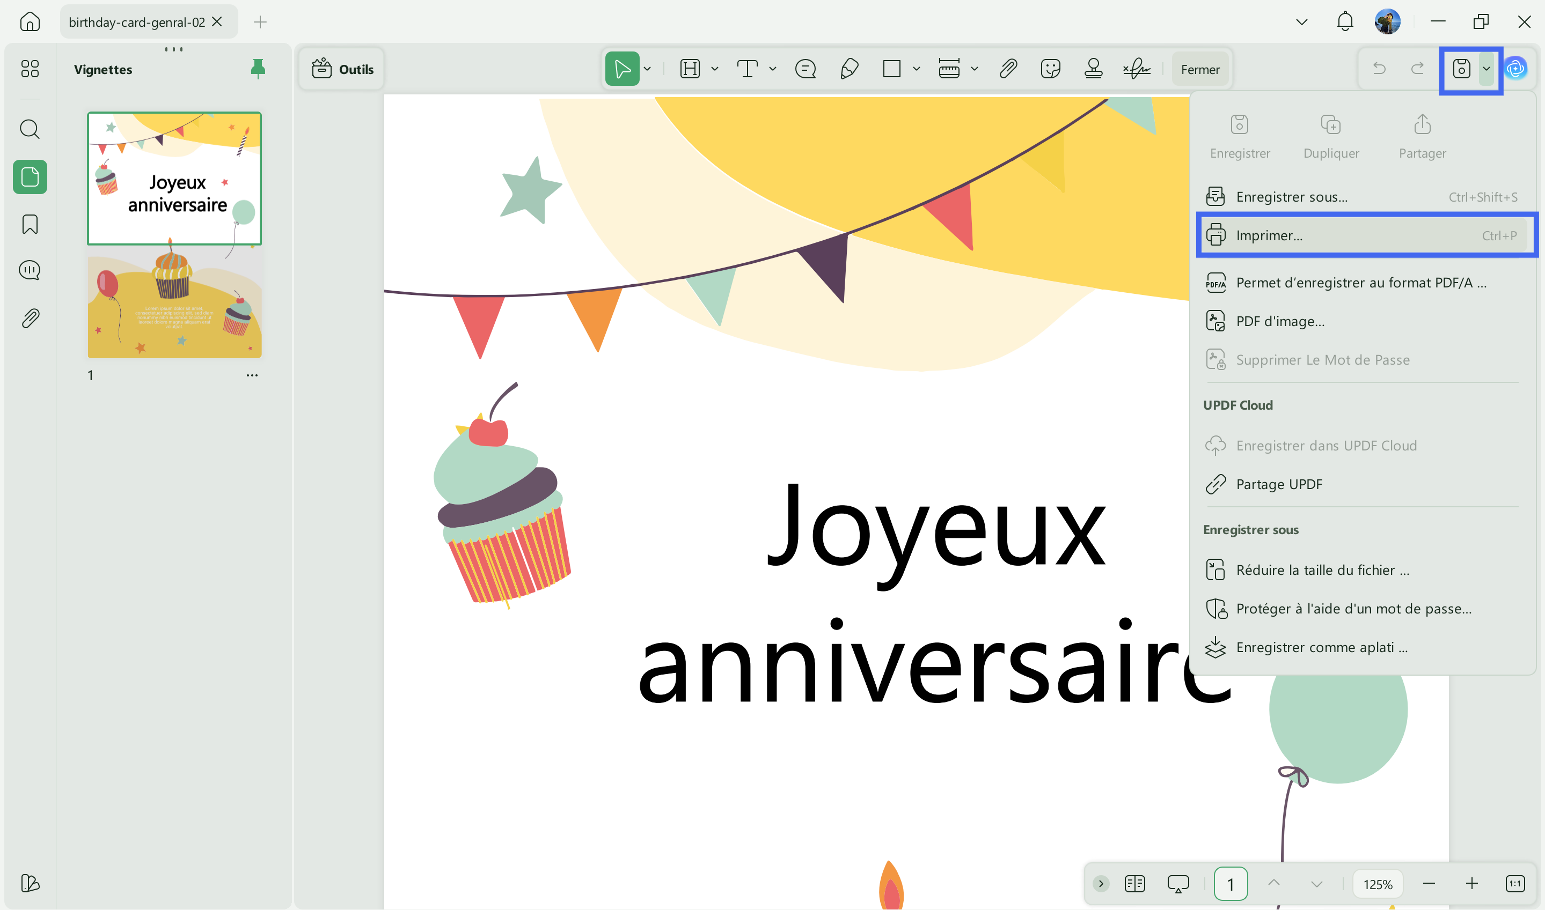Select the attach file paperclip tool
This screenshot has width=1545, height=910.
click(1008, 69)
